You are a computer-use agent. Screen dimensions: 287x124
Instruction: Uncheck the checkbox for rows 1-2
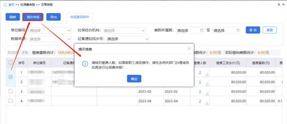coord(11,77)
